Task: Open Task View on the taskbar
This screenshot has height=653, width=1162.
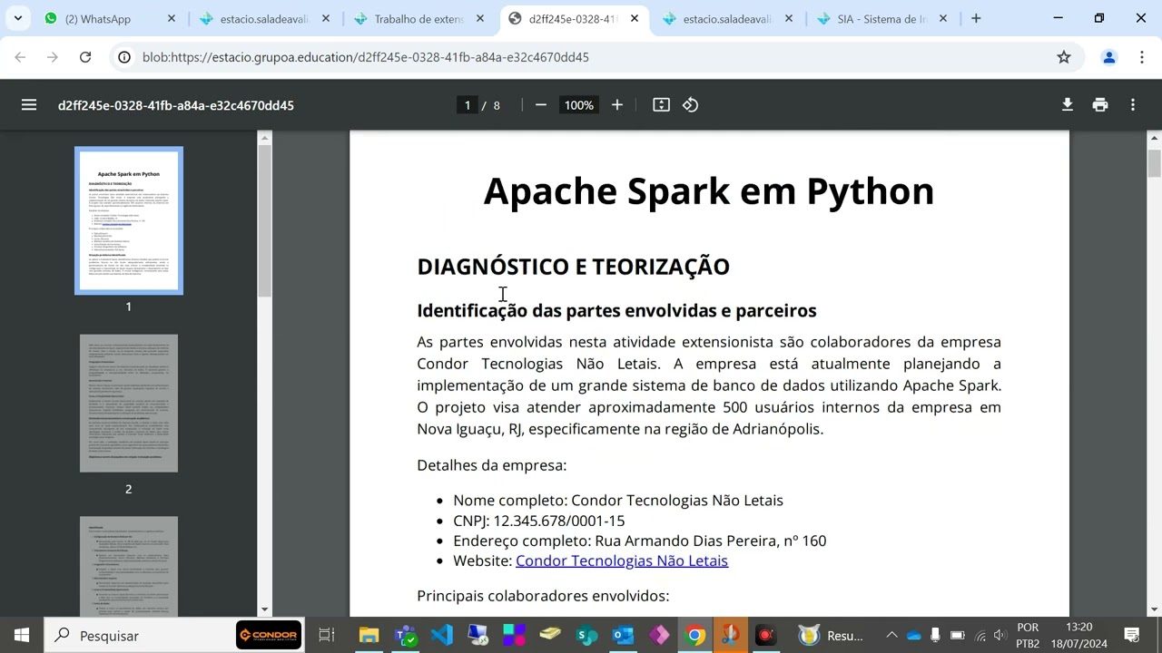Action: point(327,636)
